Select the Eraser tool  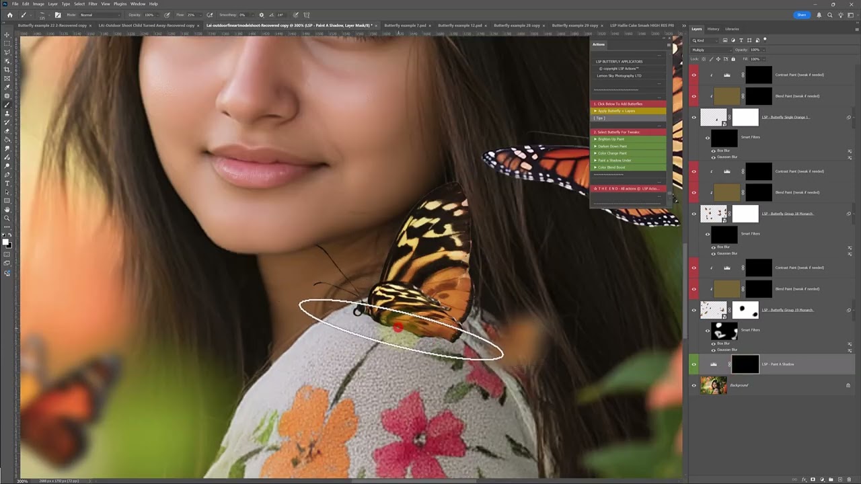(x=7, y=131)
